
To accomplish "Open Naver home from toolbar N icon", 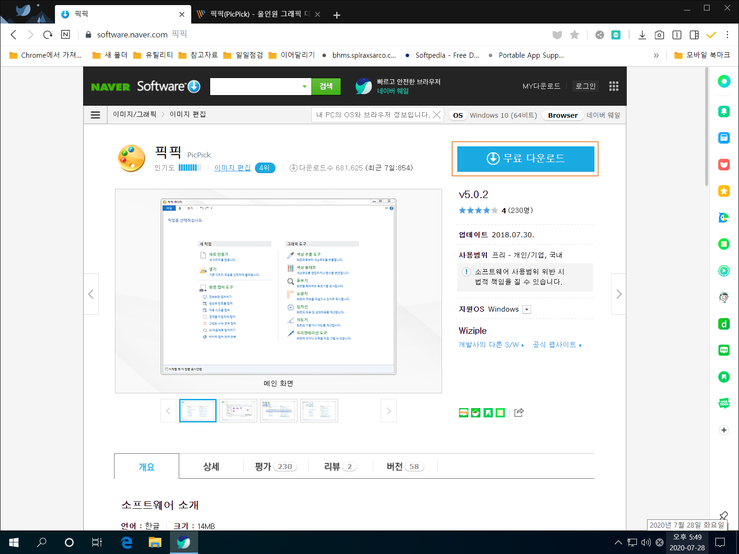I will [x=66, y=35].
